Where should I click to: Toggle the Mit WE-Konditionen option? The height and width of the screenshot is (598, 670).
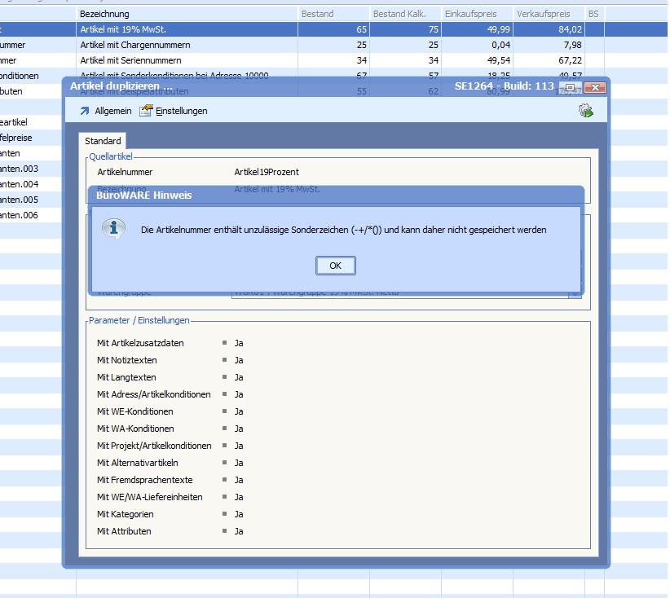pyautogui.click(x=238, y=411)
